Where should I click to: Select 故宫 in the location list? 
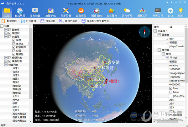pos(15,103)
